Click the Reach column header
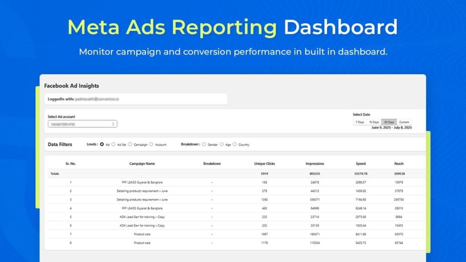Screen dimensions: 466x262 (399, 164)
